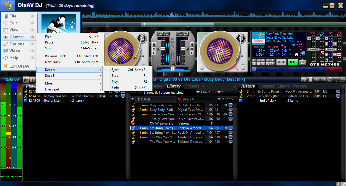
Task: Toggle the V video indicator on Deck B
Action: coord(296,54)
